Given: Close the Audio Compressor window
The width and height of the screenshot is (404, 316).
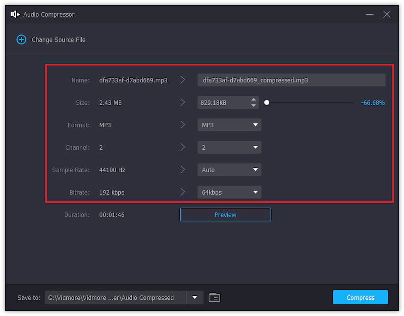Looking at the screenshot, I should click(x=387, y=14).
